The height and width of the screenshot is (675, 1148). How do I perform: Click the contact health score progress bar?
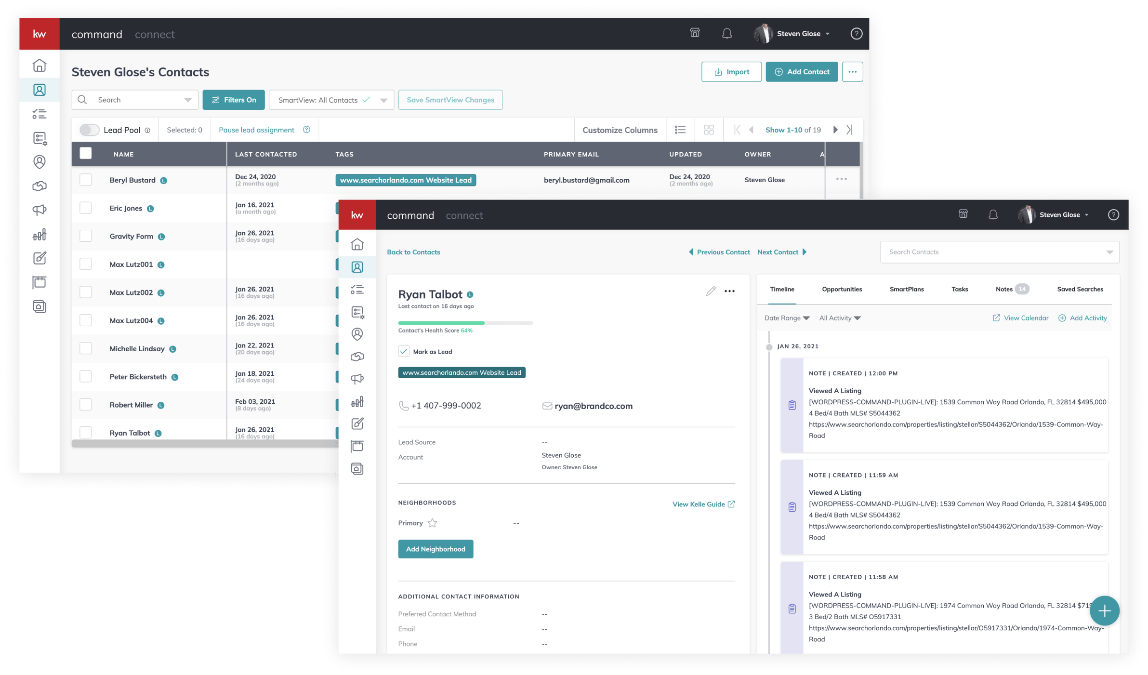coord(465,323)
